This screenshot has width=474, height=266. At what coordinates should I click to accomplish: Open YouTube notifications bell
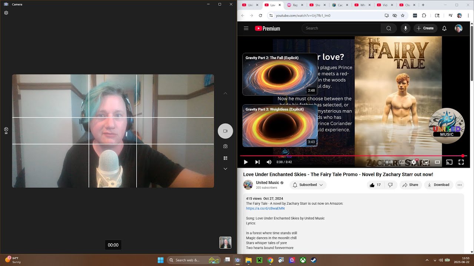(444, 28)
